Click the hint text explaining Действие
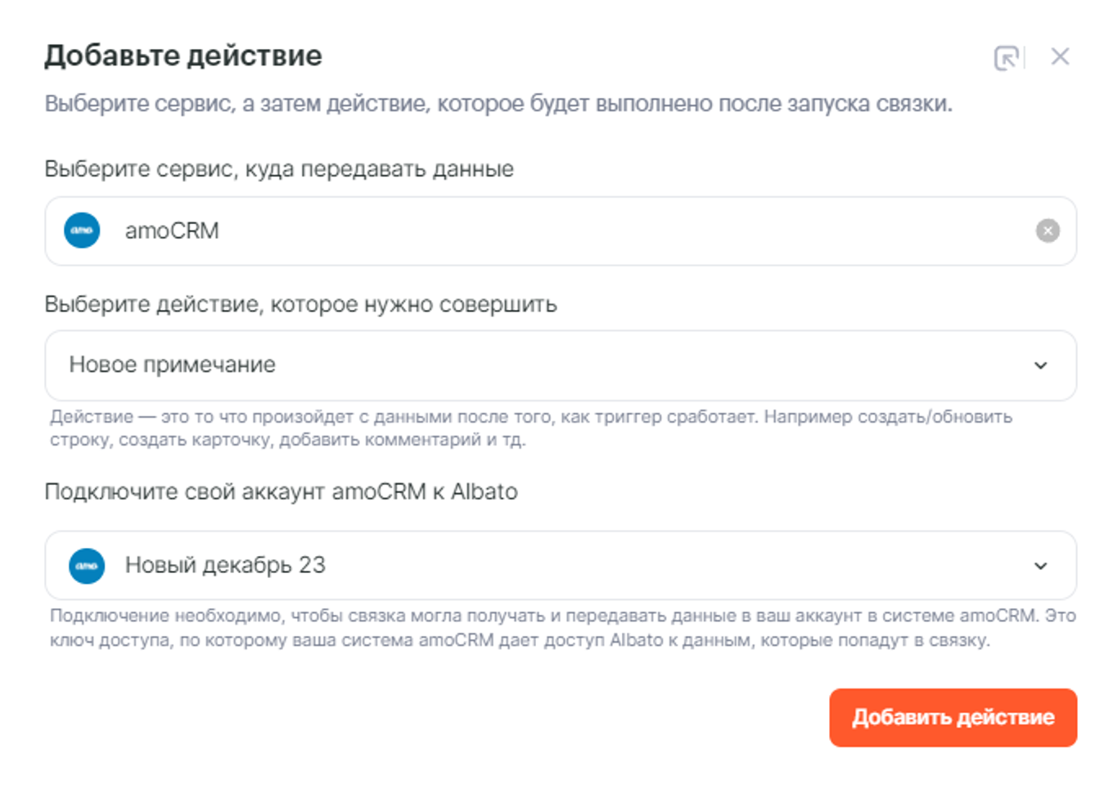This screenshot has height=789, width=1113. click(x=530, y=428)
